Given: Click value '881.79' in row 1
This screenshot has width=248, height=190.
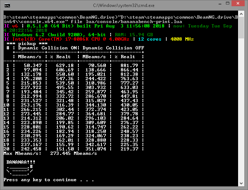Looking at the screenshot, I should tap(129, 65).
